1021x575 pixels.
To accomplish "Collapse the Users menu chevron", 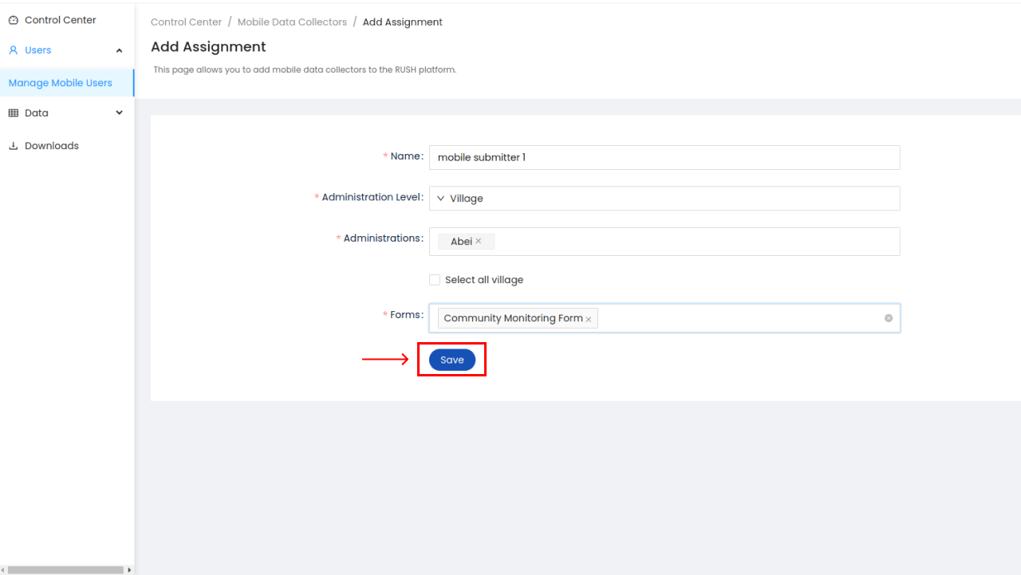I will tap(120, 51).
